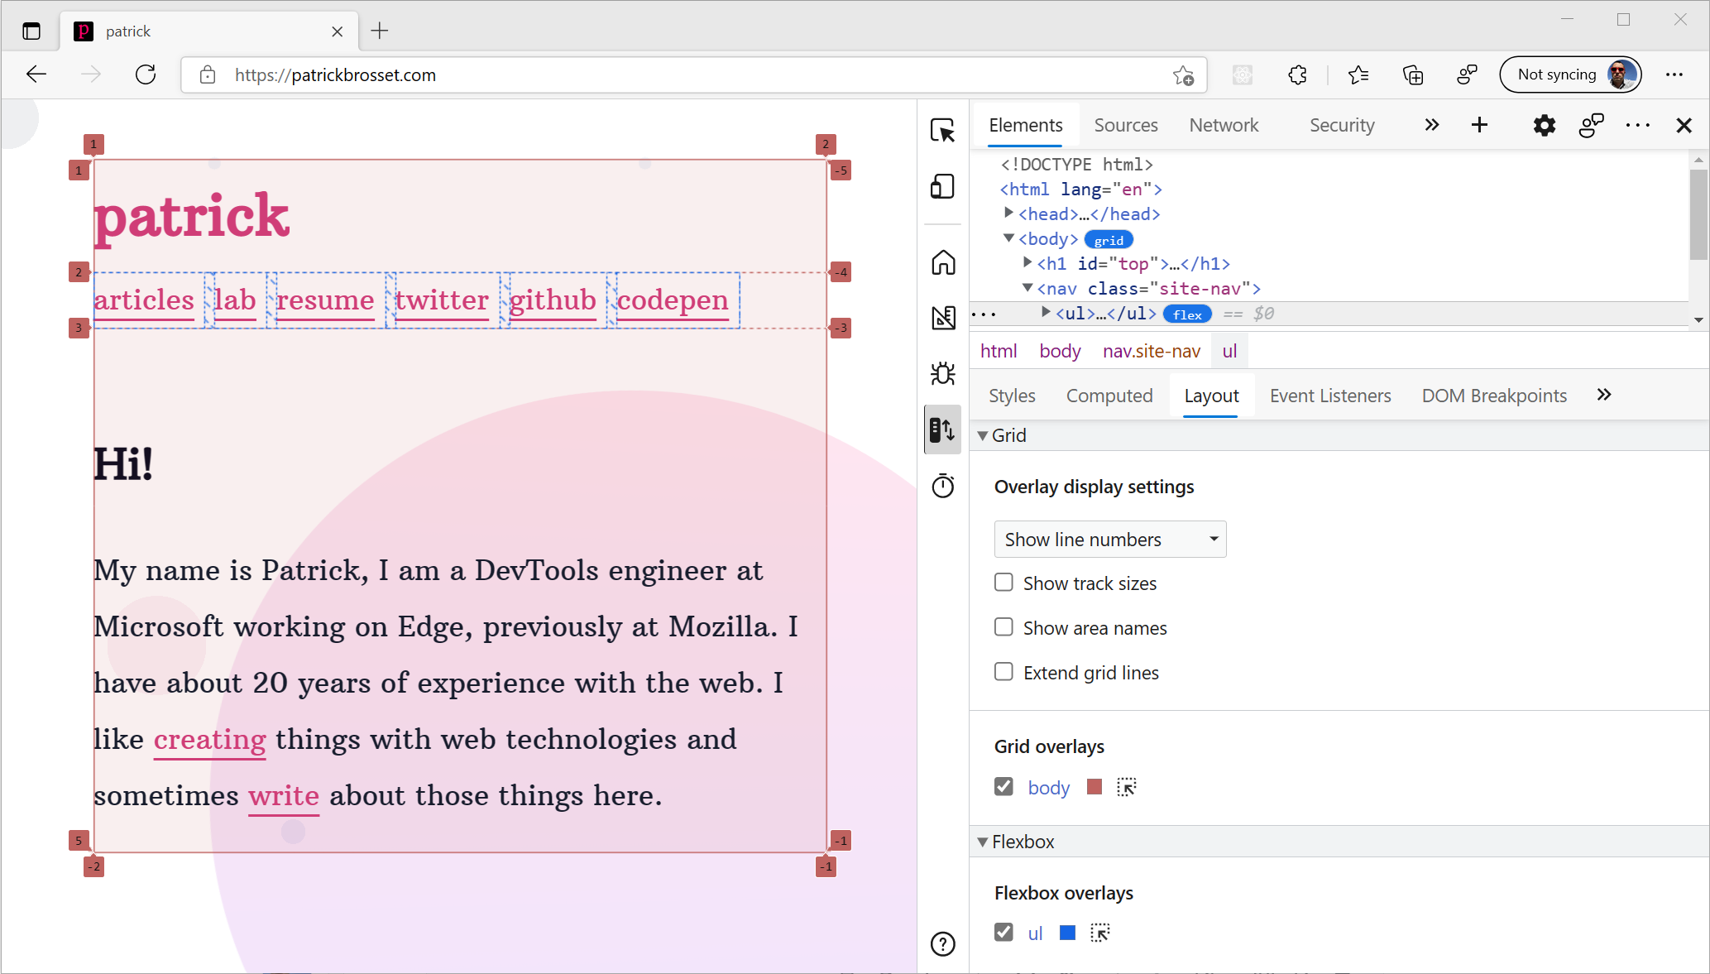Viewport: 1710px width, 974px height.
Task: Open the Issues bug icon in sidebar
Action: pyautogui.click(x=942, y=374)
